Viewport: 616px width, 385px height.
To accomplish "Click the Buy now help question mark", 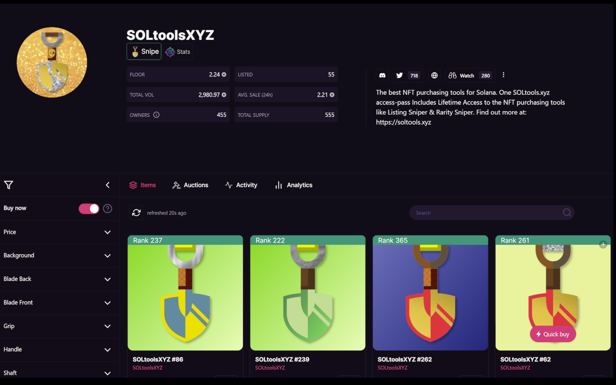I will tap(107, 208).
